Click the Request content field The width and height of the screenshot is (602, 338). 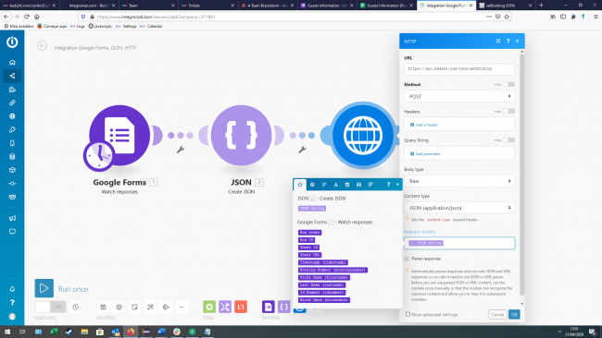[459, 243]
